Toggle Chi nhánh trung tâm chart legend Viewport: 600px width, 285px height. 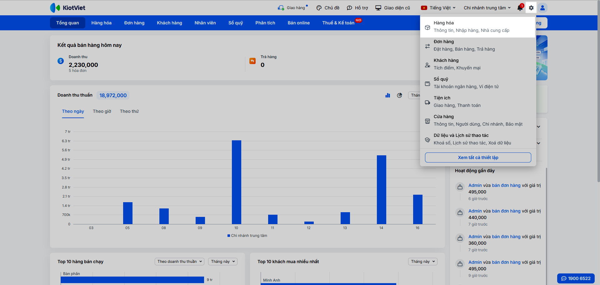[247, 236]
